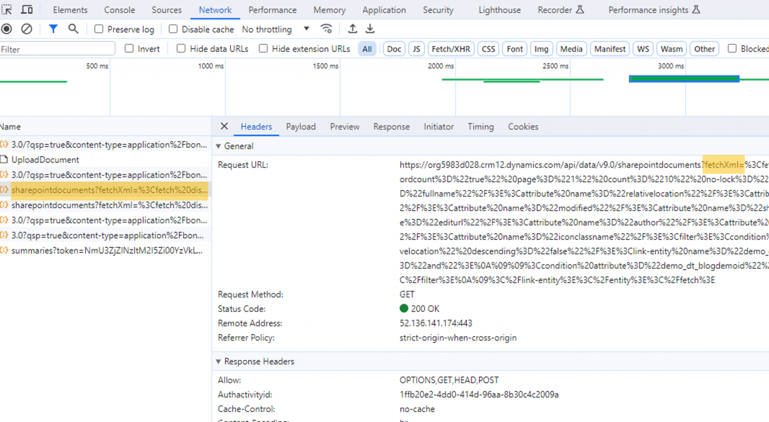Toggle the device emulation icon

point(26,10)
